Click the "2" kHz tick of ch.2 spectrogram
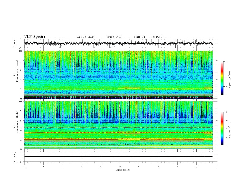Image resolution: width=243 pixels, height=187 pixels. click(22, 140)
